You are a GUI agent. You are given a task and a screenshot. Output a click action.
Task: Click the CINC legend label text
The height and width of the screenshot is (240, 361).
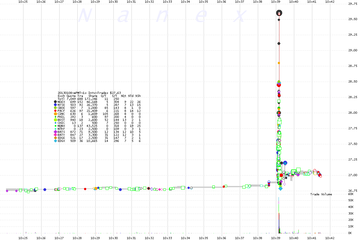pos(61,114)
